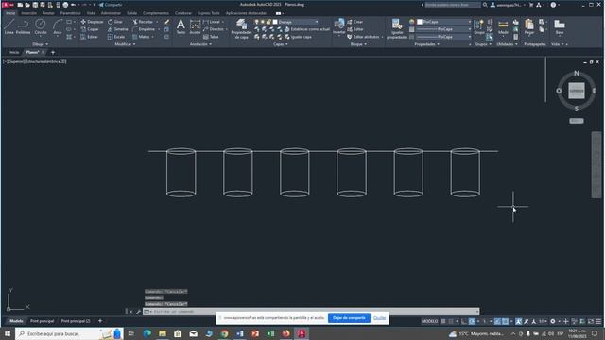Screen dimensions: 605x340
Task: Click the Empalme fillet tool
Action: [x=144, y=29]
